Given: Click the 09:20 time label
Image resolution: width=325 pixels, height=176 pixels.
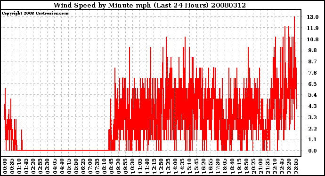Looking at the screenshot, I should (x=118, y=166).
